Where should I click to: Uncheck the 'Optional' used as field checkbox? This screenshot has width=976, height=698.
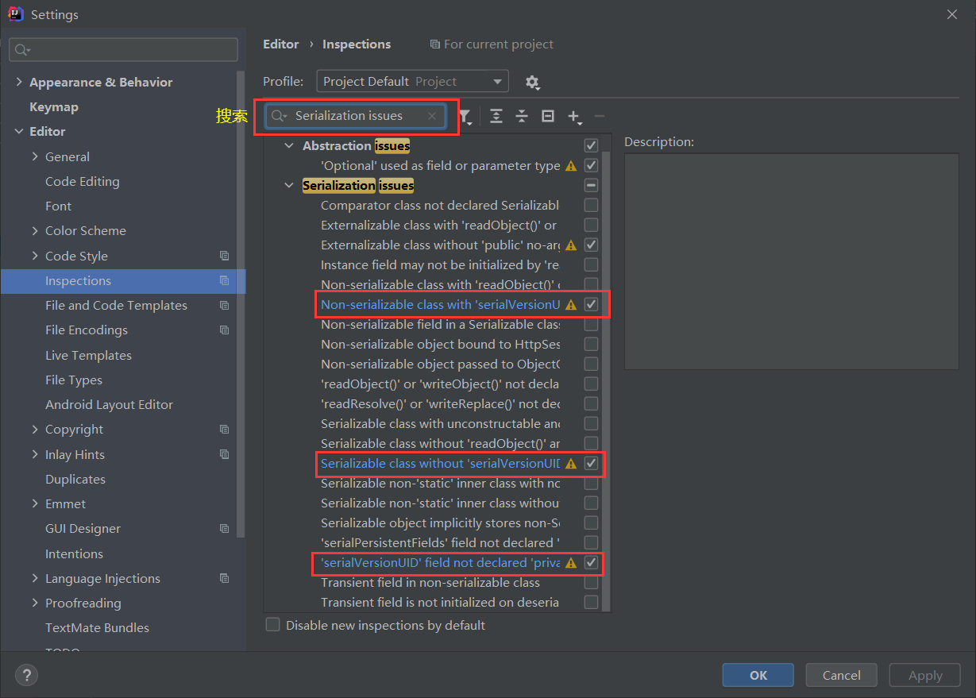[x=591, y=165]
